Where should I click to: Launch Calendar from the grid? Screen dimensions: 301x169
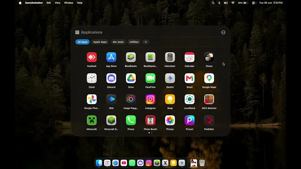tap(190, 57)
